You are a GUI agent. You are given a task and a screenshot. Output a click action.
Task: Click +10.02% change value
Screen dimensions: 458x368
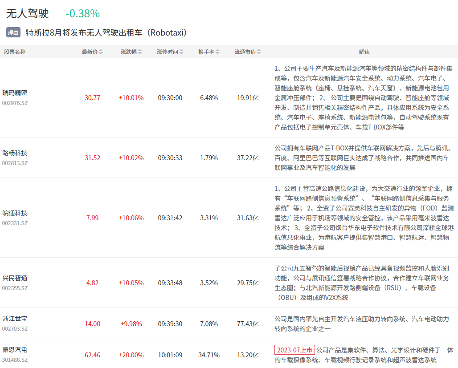(131, 158)
